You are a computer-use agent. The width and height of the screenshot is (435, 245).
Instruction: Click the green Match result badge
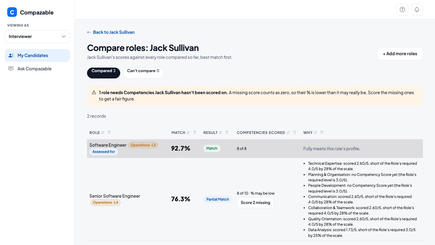[212, 148]
